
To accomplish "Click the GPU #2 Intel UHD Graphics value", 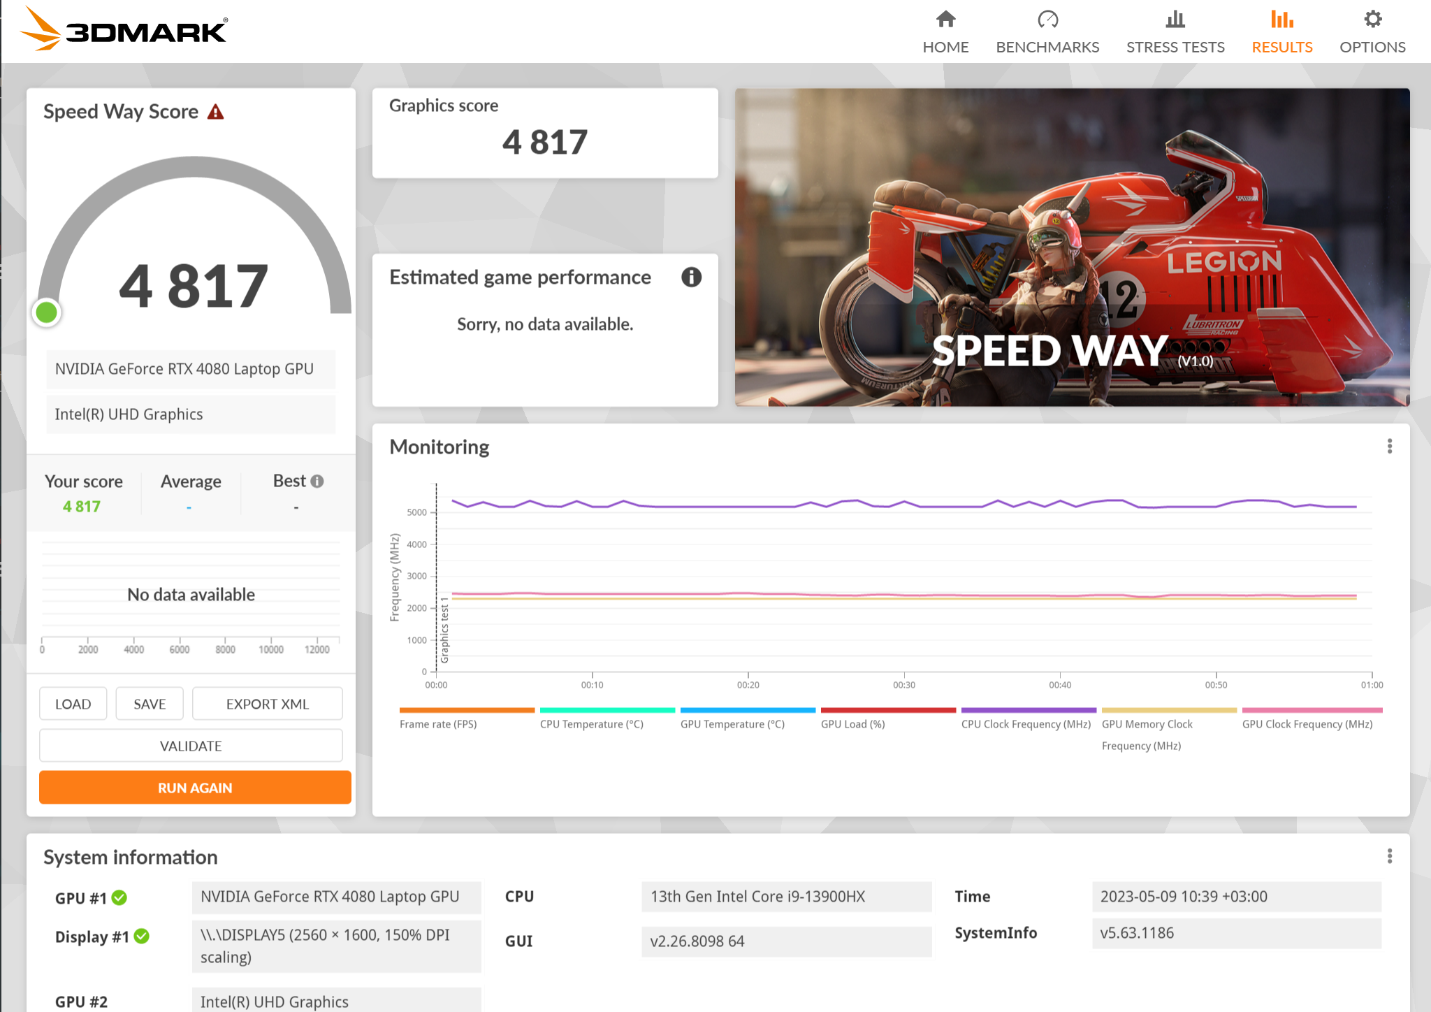I will click(x=337, y=1001).
